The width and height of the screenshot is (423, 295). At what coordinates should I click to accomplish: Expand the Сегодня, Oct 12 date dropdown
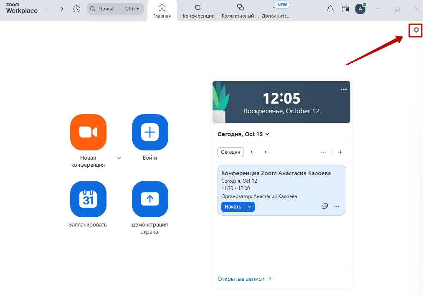tap(243, 134)
